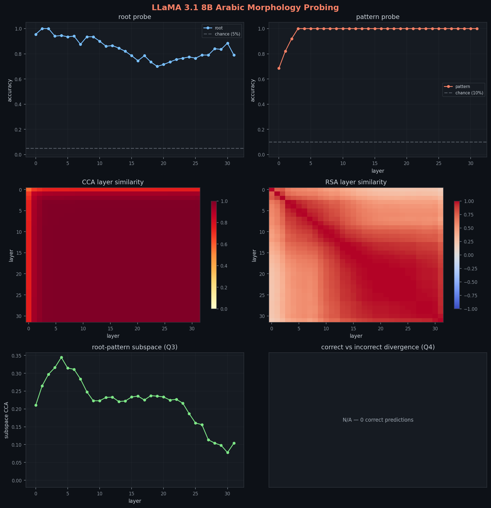The width and height of the screenshot is (491, 508).
Task: Click the 'layer' x-axis label under RSA heatmap
Action: [356, 336]
